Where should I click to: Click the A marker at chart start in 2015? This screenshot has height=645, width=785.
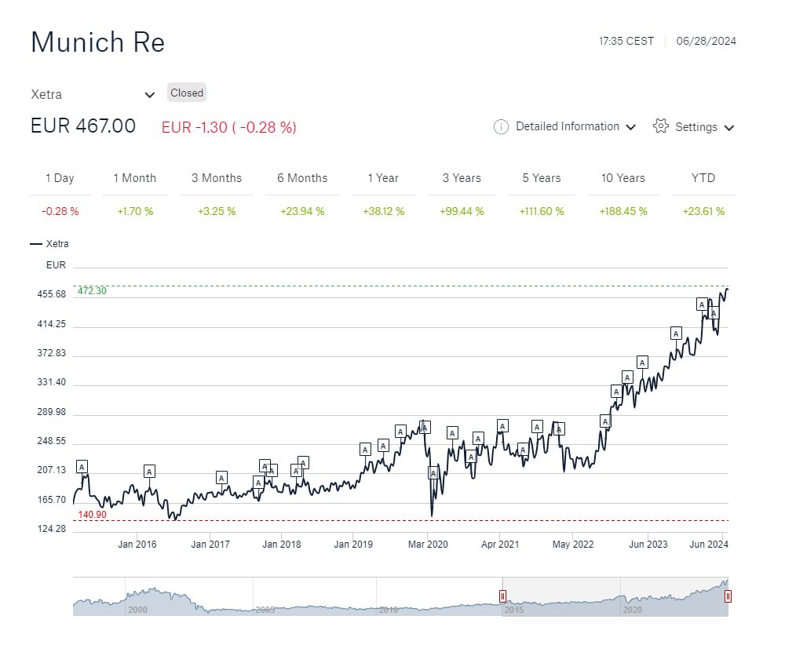pos(82,467)
